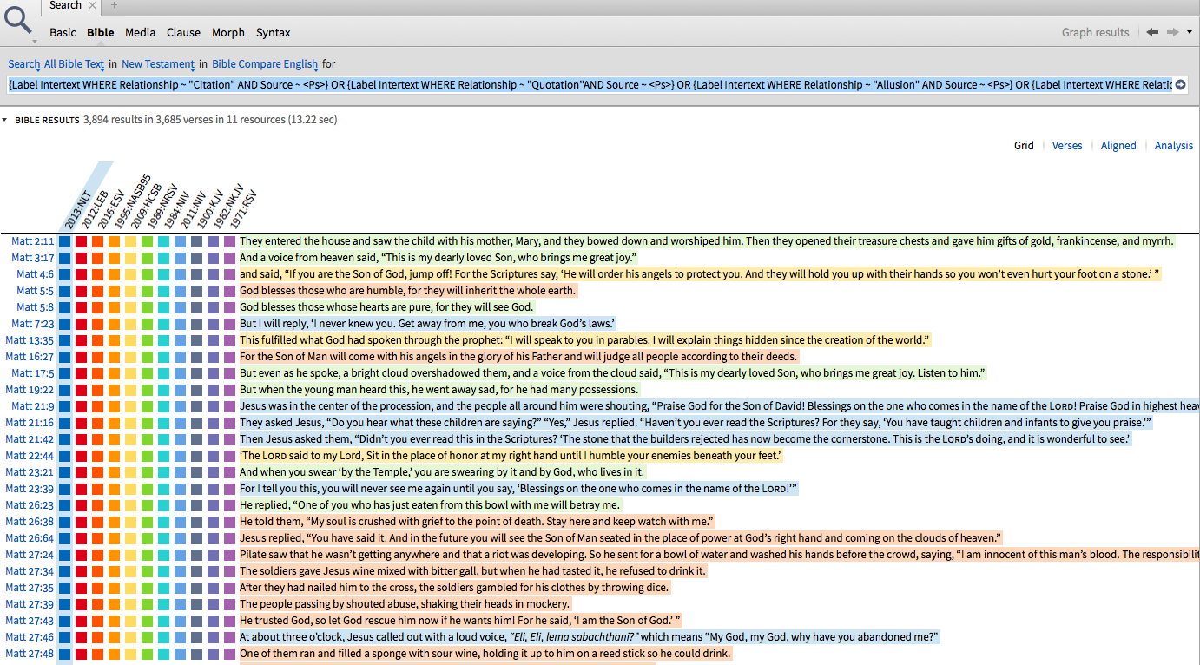Click the magnifying glass search icon
This screenshot has width=1200, height=665.
click(19, 19)
